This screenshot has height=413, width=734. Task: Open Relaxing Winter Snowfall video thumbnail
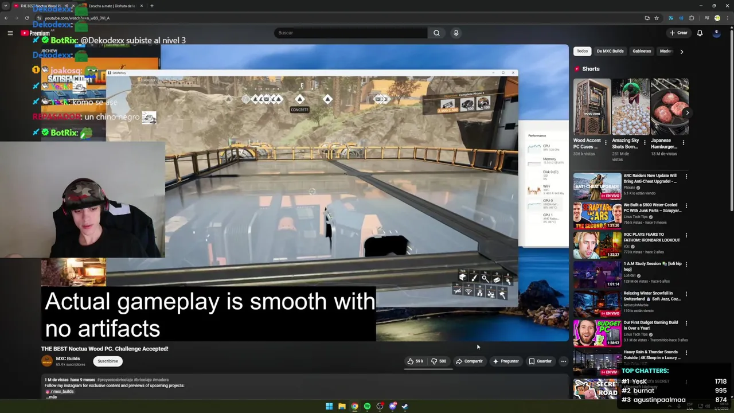pos(597,303)
